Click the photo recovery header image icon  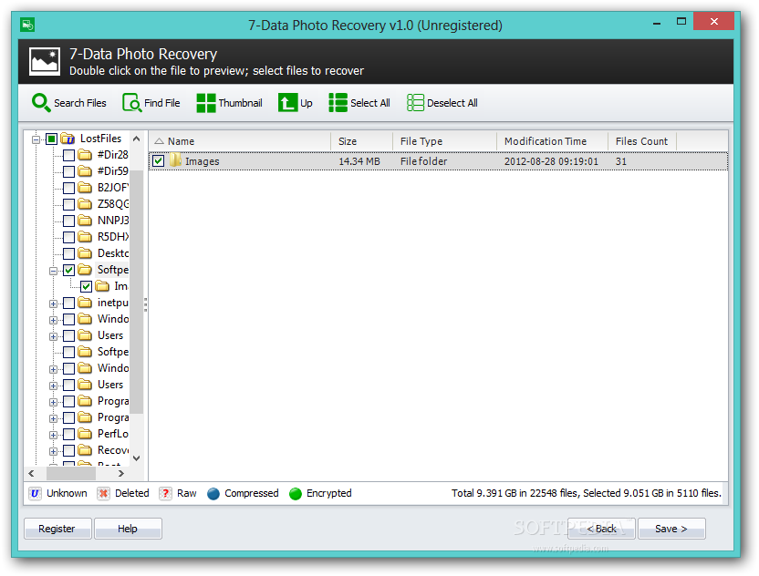(45, 61)
